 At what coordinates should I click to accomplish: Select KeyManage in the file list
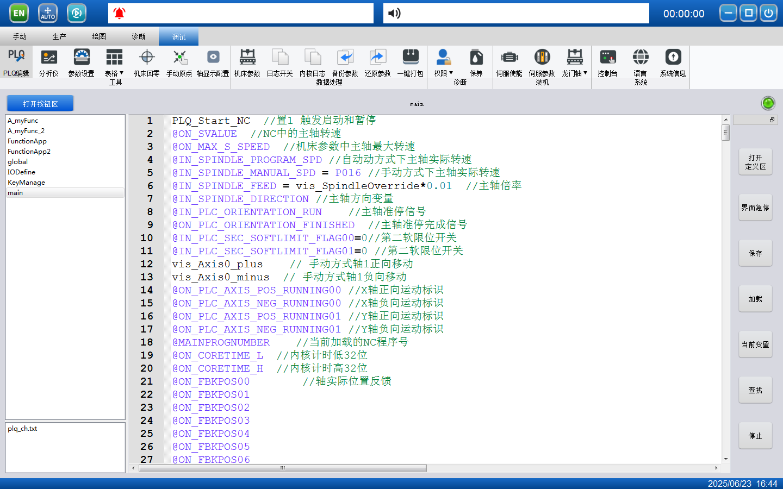(27, 183)
